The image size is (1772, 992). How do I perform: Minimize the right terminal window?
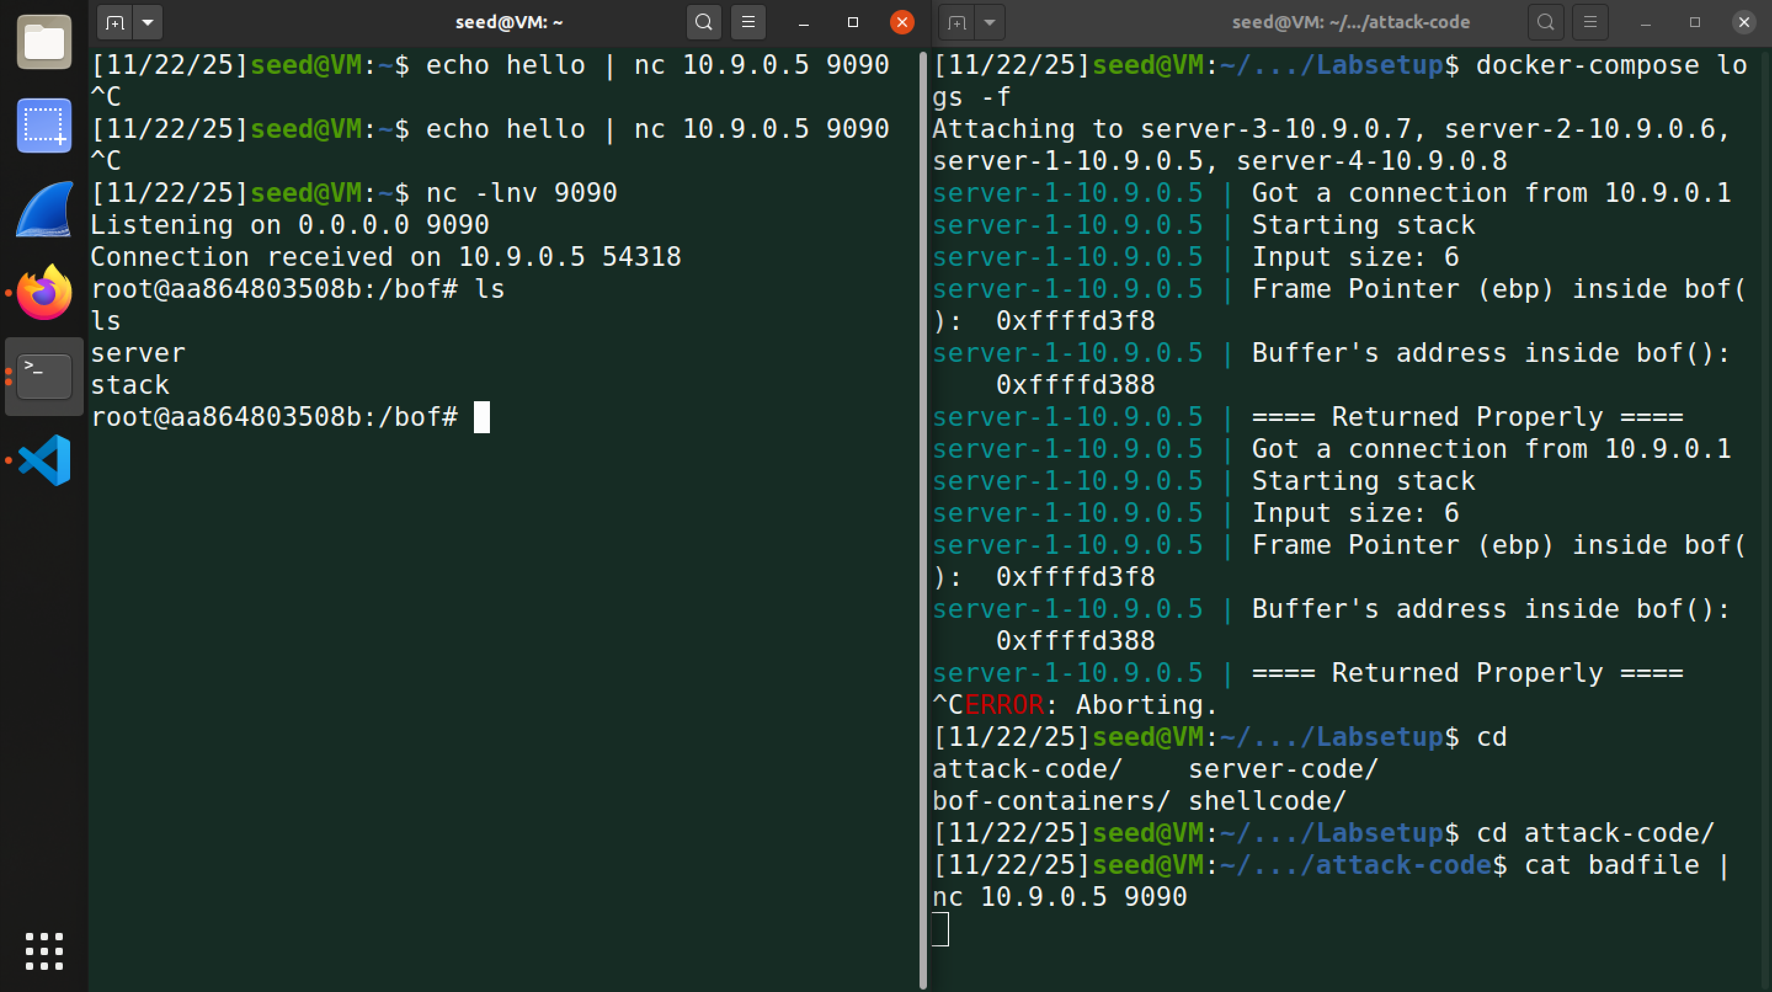coord(1645,23)
